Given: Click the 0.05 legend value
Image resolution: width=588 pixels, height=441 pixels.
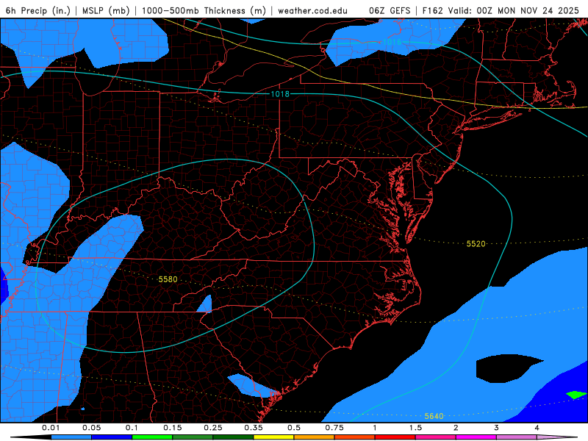Looking at the screenshot, I should tap(91, 428).
